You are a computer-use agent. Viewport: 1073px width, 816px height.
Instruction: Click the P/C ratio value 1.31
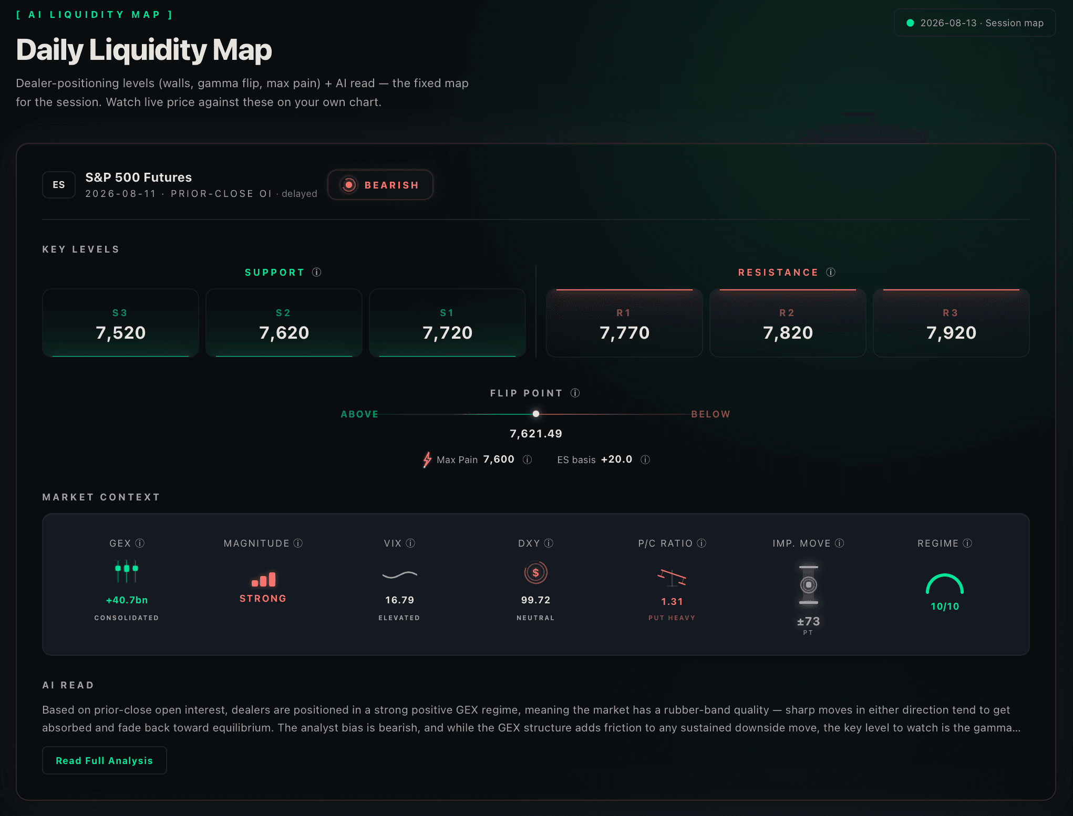672,602
